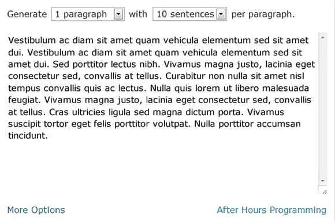The height and width of the screenshot is (221, 335).
Task: Click the word "feugiat" in the paragraph
Action: click(23, 100)
